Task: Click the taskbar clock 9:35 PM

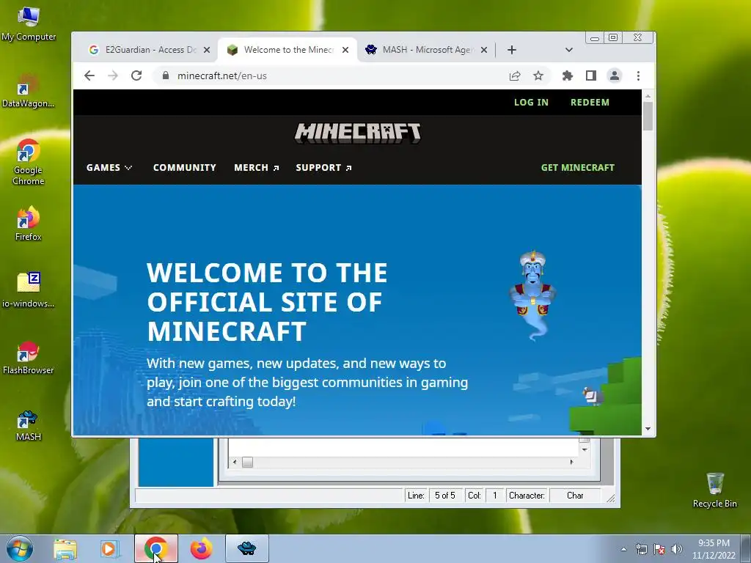Action: pos(714,549)
